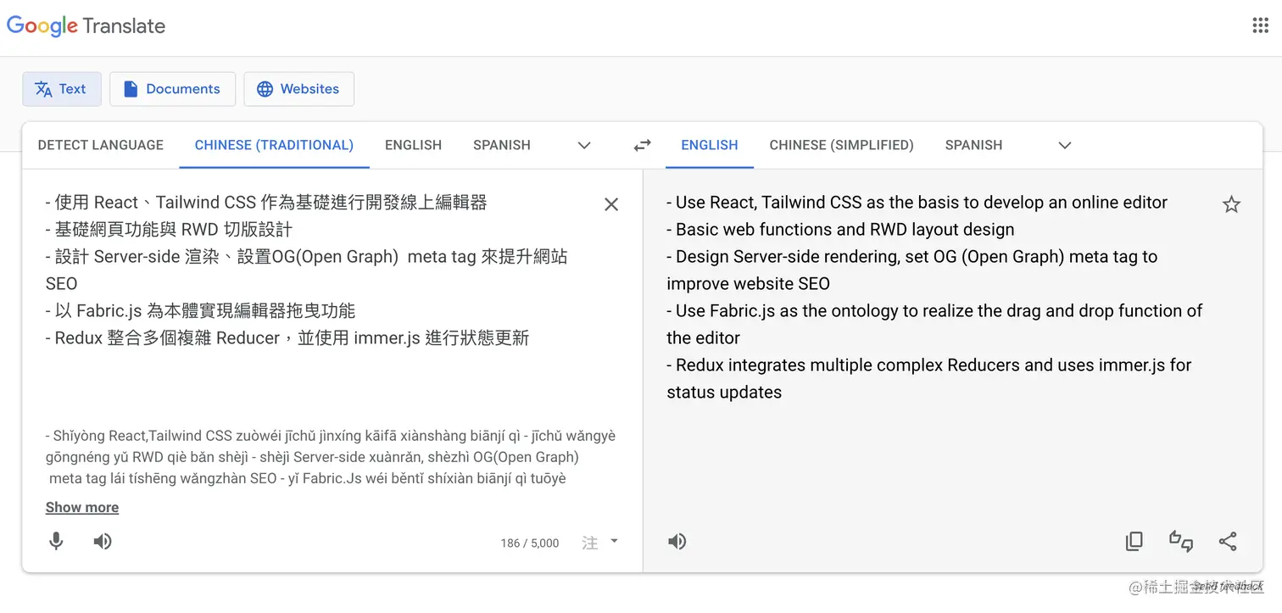The width and height of the screenshot is (1282, 613).
Task: Click Send feedback link
Action: 1228,587
